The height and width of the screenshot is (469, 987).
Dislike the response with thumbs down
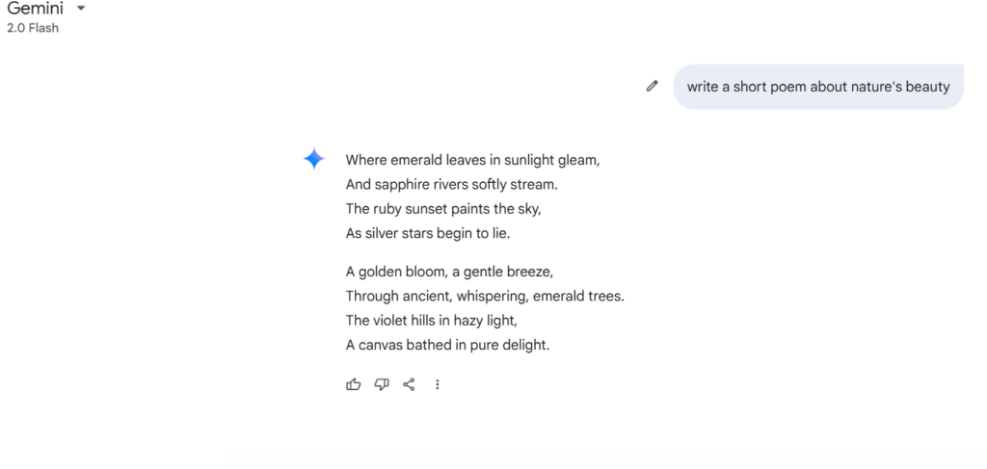point(382,384)
